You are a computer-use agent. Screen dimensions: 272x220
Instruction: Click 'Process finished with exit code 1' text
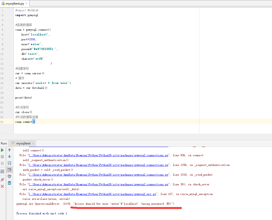[x=42, y=214]
